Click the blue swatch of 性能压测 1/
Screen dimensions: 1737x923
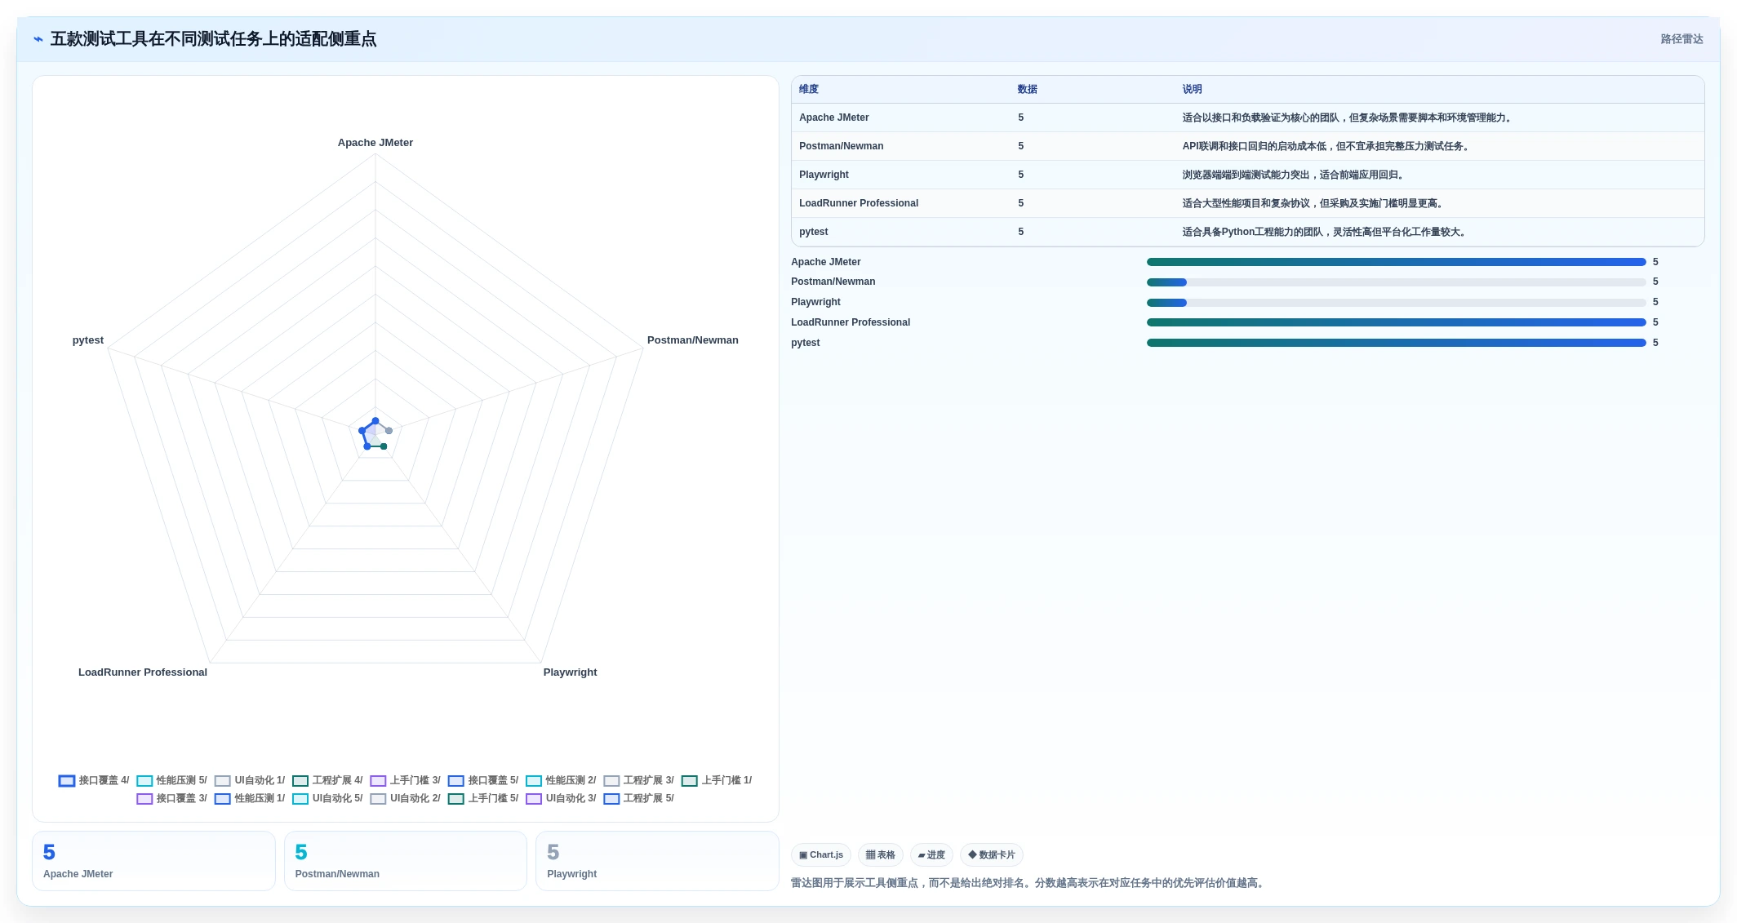coord(223,799)
